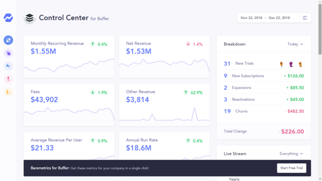Click the green down arrow on Fees

coord(93,92)
